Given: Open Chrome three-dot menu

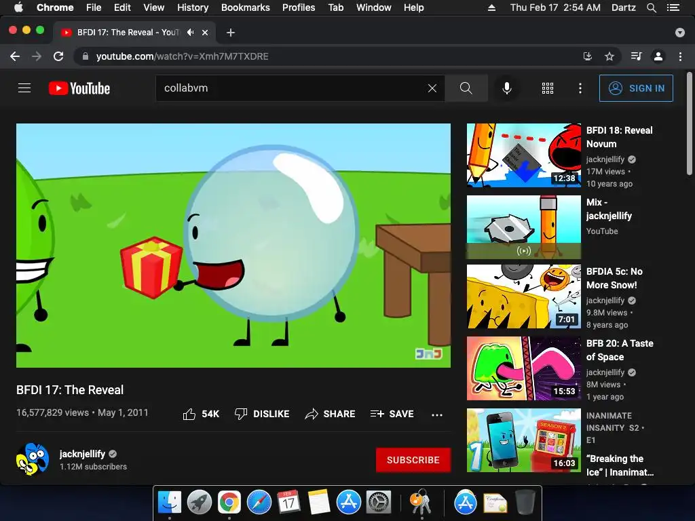Looking at the screenshot, I should (680, 56).
